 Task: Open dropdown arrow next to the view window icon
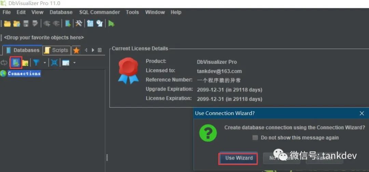74,63
